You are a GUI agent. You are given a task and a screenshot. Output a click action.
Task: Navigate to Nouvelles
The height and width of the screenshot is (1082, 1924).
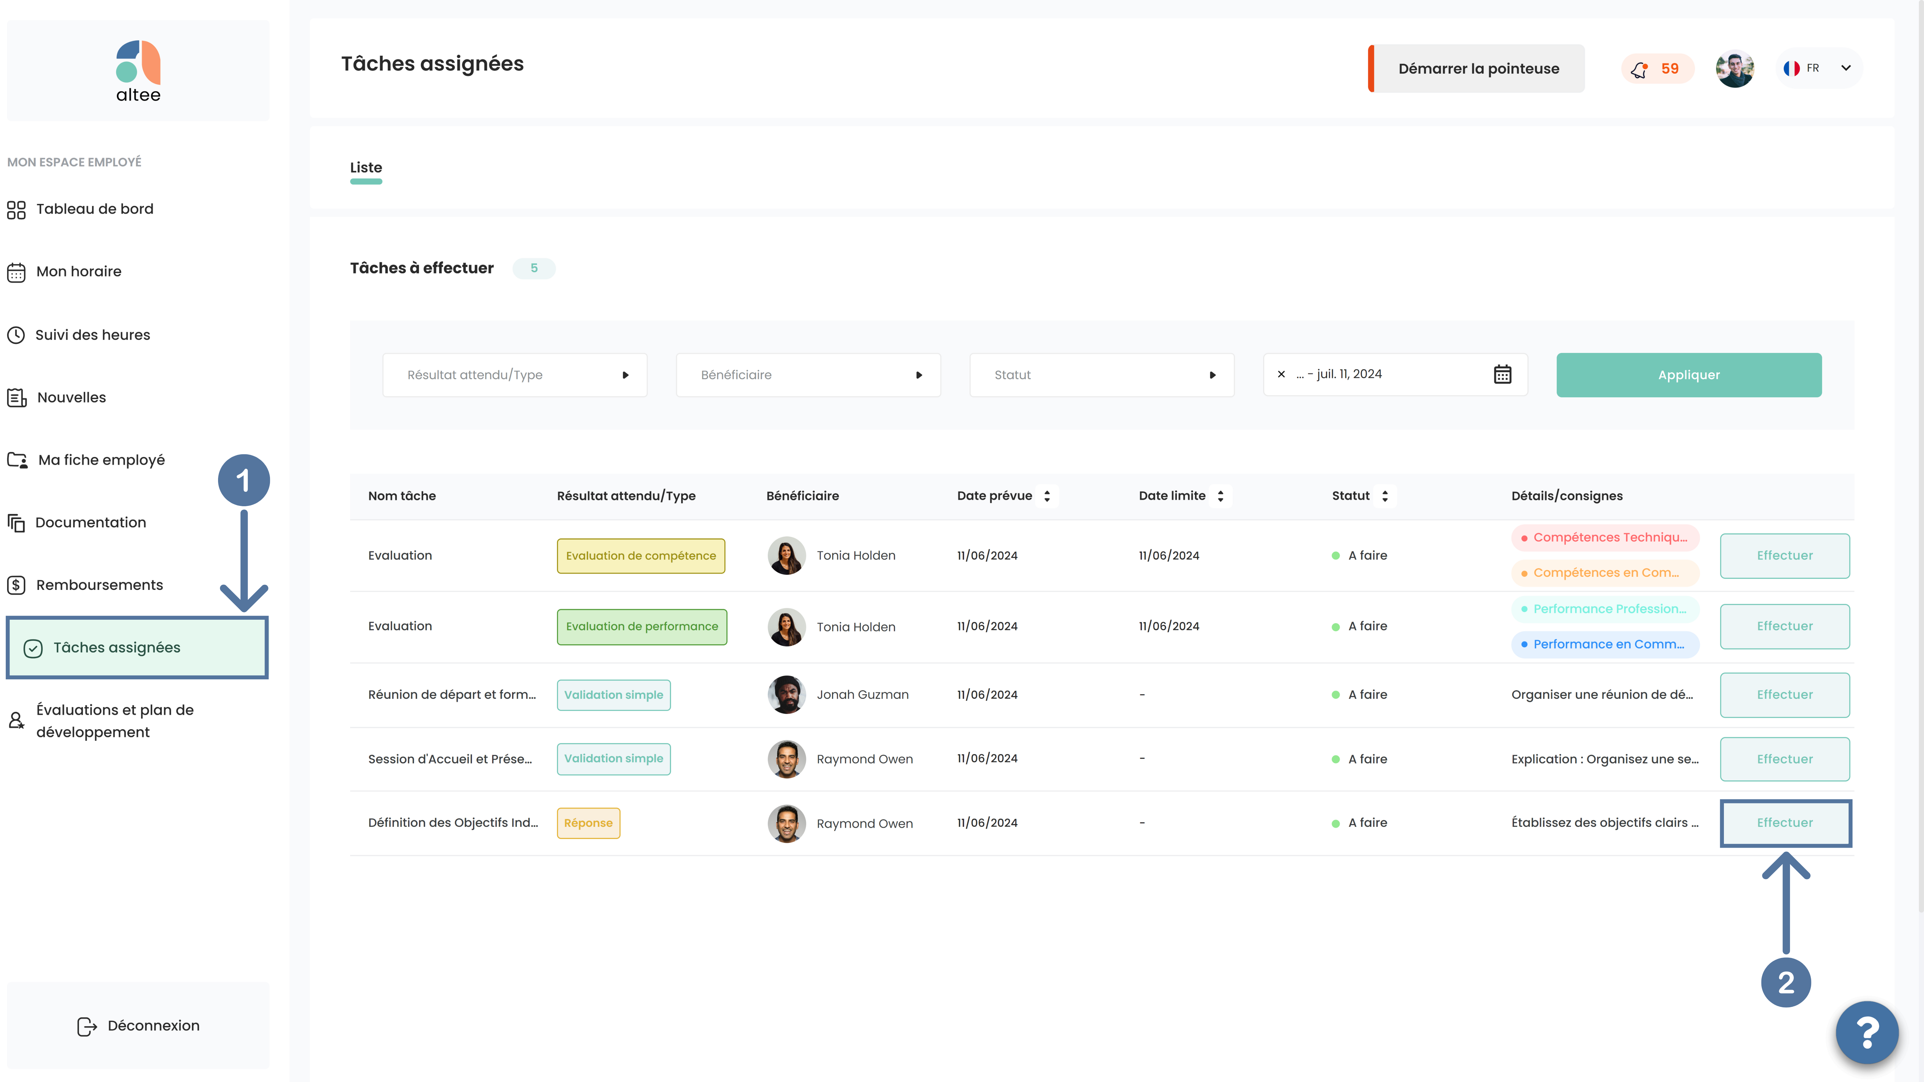click(x=72, y=398)
